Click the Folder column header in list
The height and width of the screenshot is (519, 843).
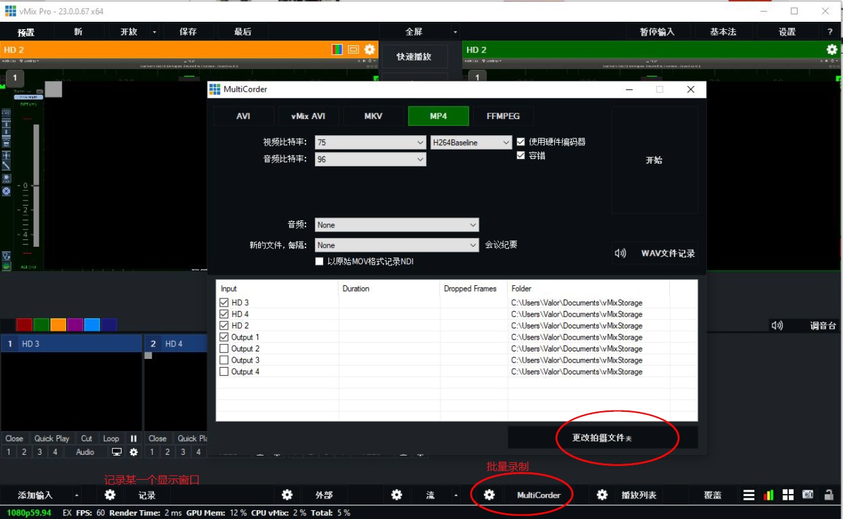[x=588, y=288]
